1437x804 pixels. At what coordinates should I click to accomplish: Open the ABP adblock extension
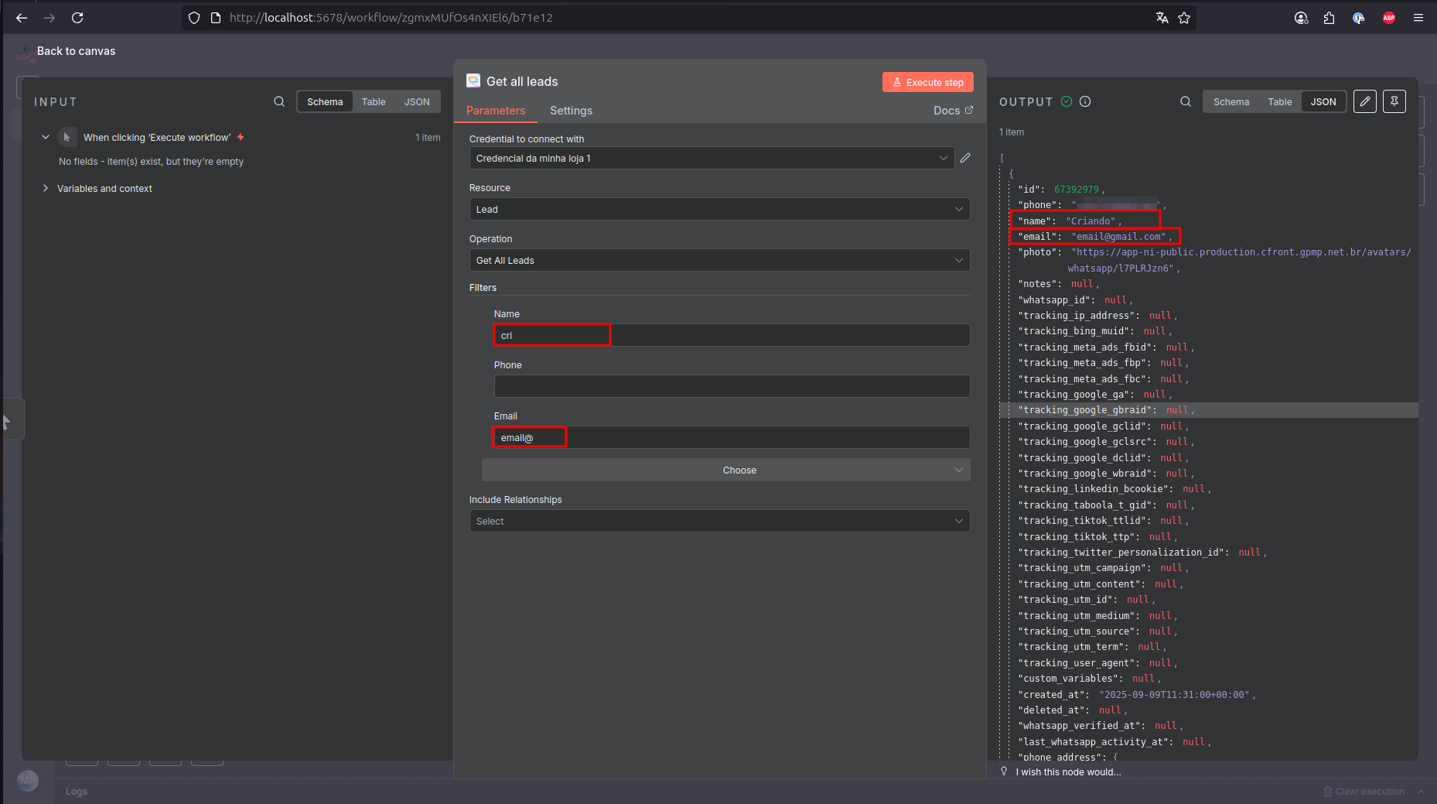(1389, 18)
